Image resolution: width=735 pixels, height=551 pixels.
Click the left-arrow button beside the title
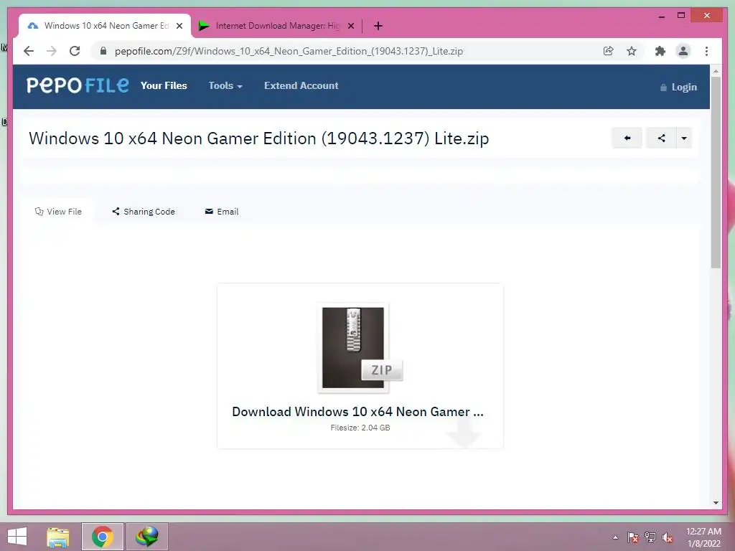(627, 138)
